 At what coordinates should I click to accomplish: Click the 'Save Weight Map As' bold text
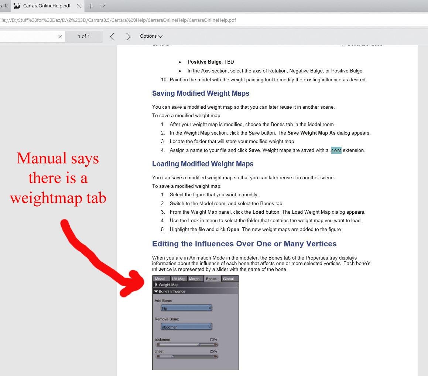point(311,133)
